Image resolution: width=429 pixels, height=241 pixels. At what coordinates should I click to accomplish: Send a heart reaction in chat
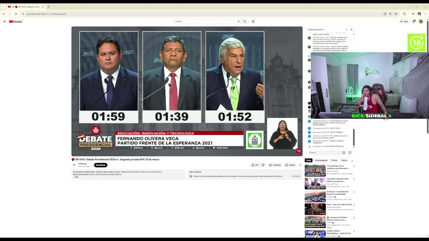(350, 153)
